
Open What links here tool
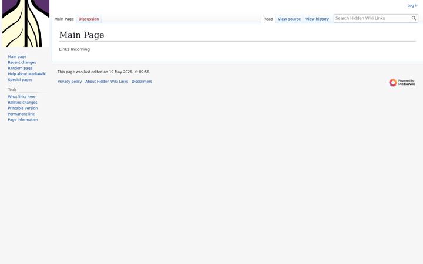coord(22,97)
